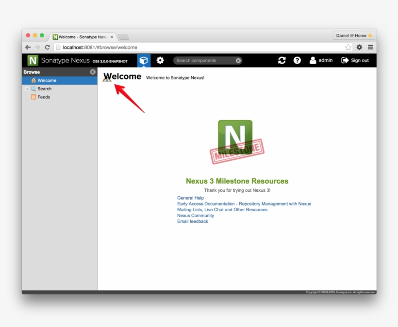Viewport: 398px width, 327px height.
Task: Click the Search components input field
Action: coord(204,61)
